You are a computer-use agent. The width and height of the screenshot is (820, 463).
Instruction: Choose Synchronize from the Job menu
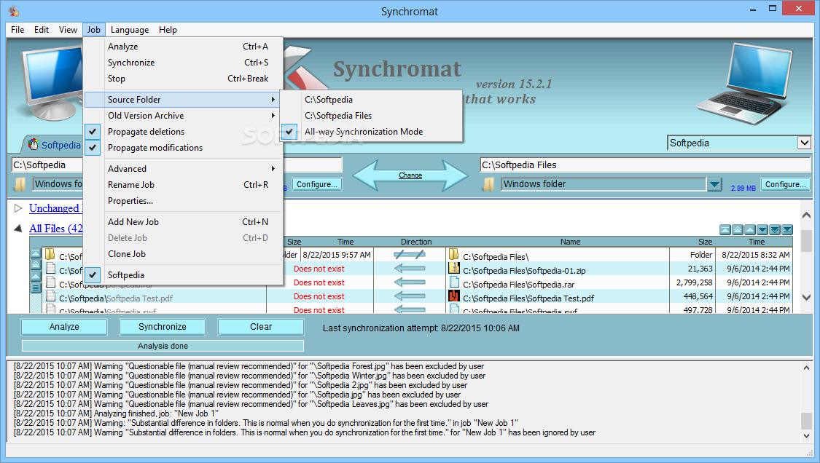pos(184,63)
